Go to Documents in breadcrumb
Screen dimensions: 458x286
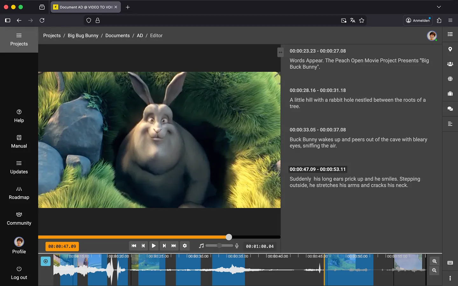click(117, 36)
